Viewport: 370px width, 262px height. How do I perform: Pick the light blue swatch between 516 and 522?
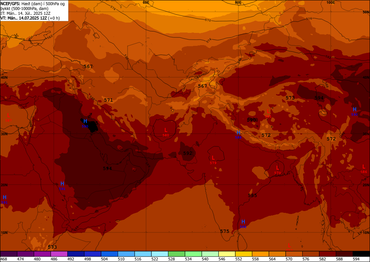(x=143, y=254)
